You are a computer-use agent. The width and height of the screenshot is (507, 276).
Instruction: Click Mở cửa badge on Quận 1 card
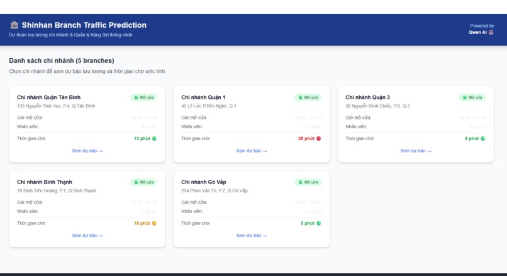(x=308, y=97)
